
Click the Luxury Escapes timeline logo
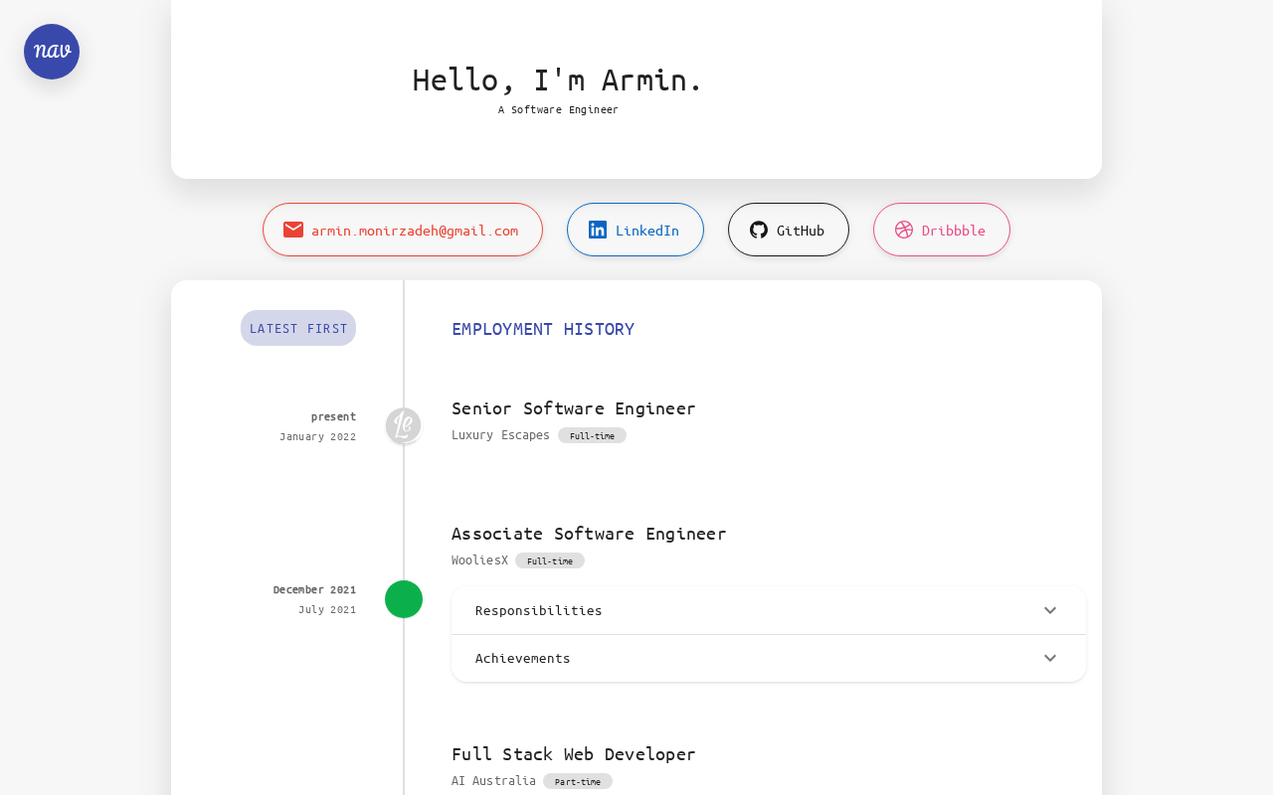coord(404,425)
